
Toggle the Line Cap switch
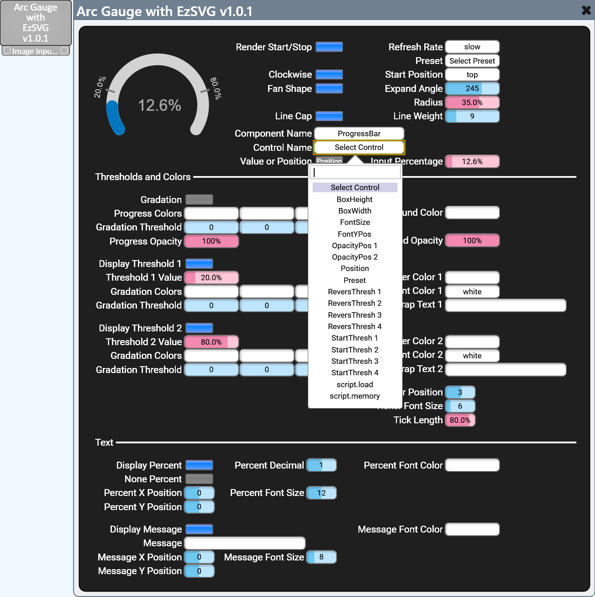coord(329,116)
